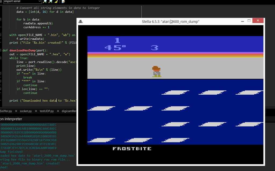This screenshot has height=171, width=275.
Task: Close the Stella emulator window
Action: (x=258, y=20)
